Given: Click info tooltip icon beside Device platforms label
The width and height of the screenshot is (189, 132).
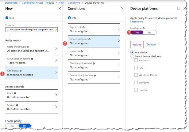Looking at the screenshot, I should (x=90, y=39).
